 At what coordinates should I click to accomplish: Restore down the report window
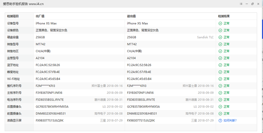pos(252,4)
